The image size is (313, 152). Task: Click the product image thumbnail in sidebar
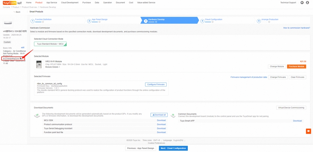click(x=8, y=23)
